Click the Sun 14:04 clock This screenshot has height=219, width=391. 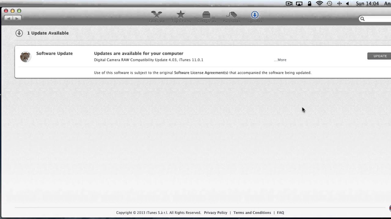point(367,4)
